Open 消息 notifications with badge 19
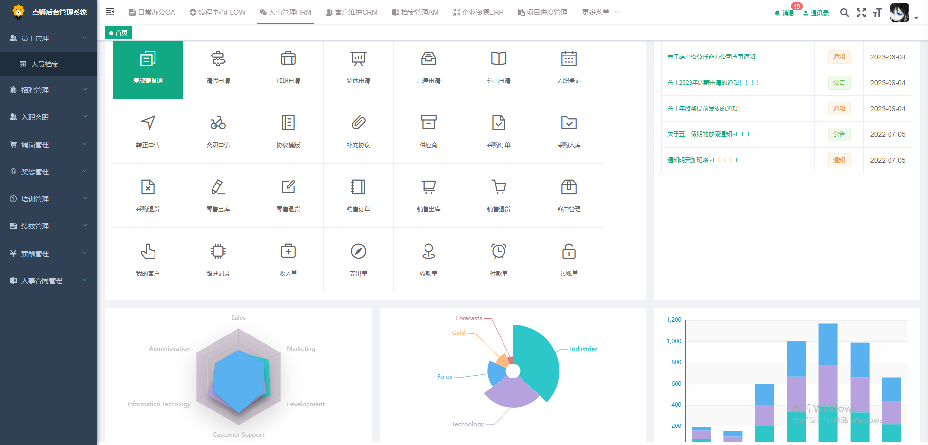The image size is (928, 445). [x=785, y=13]
